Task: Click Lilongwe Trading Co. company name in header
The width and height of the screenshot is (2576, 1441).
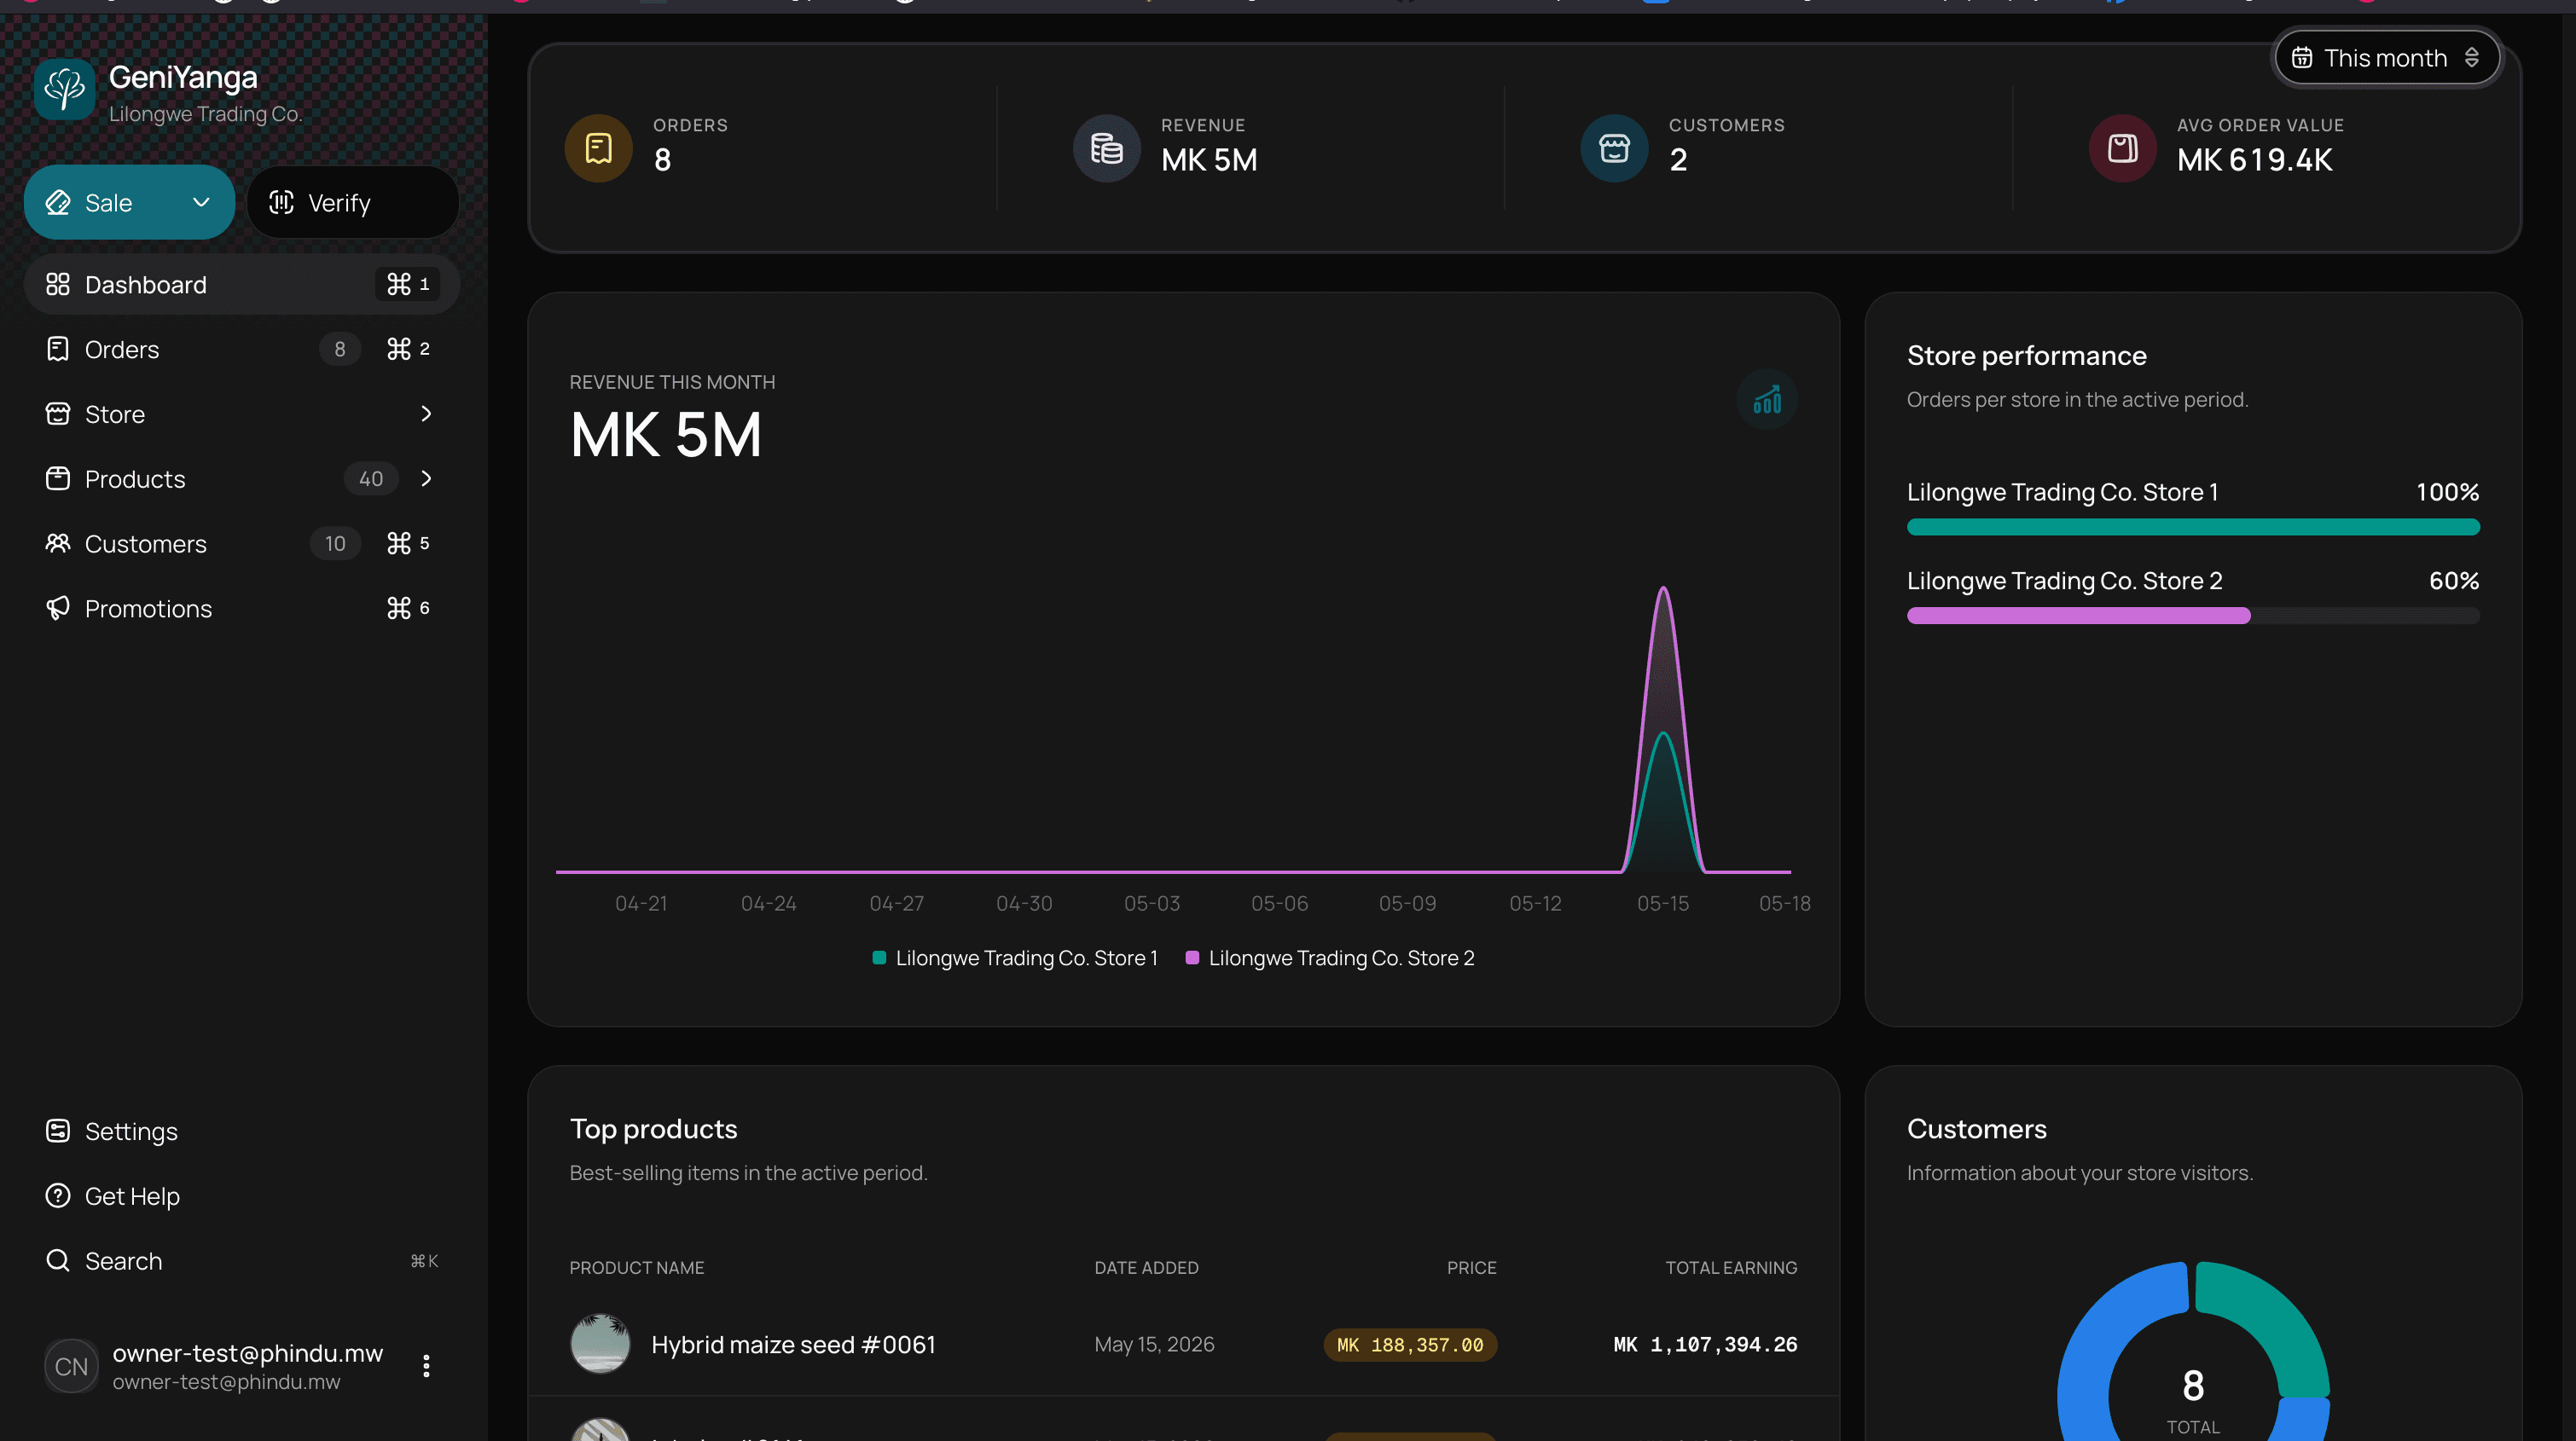Action: (205, 114)
